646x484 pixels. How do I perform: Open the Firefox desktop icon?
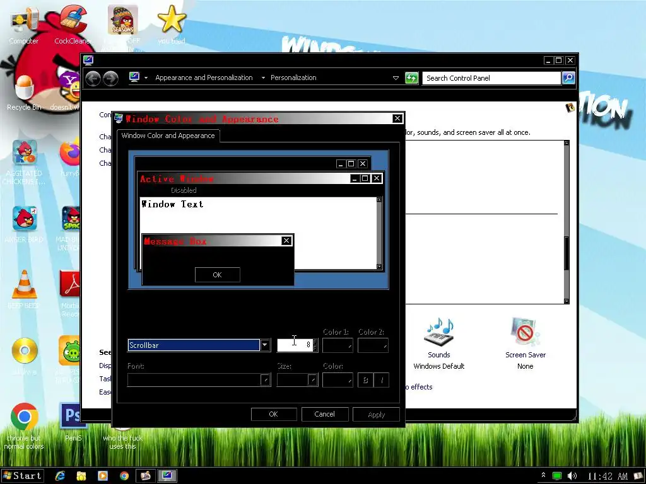pos(70,158)
